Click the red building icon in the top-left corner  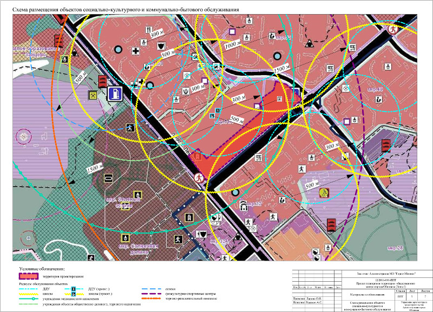58,39
